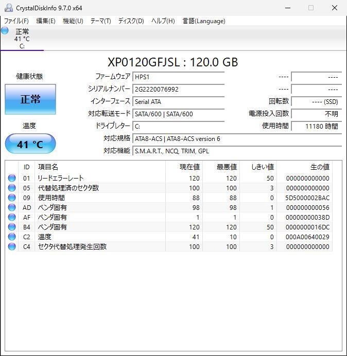Click raw value 000A00640029
This screenshot has height=356, width=347.
(x=307, y=237)
